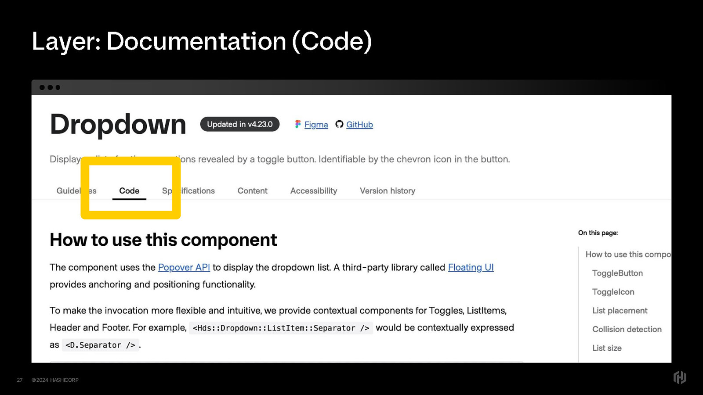Open the GitHub link
The image size is (703, 395).
(x=359, y=125)
